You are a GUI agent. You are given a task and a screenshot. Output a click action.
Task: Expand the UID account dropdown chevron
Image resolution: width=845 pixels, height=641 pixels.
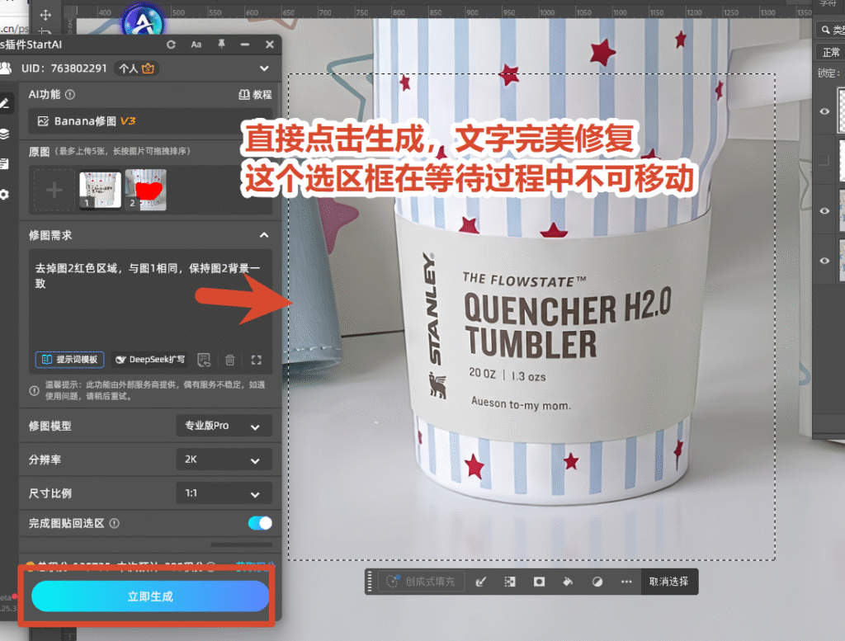(264, 68)
